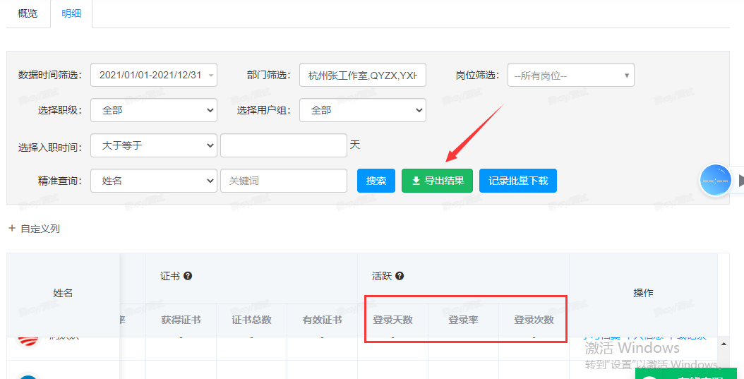Open the 岗位筛选 dropdown
744x379 pixels.
coord(570,75)
